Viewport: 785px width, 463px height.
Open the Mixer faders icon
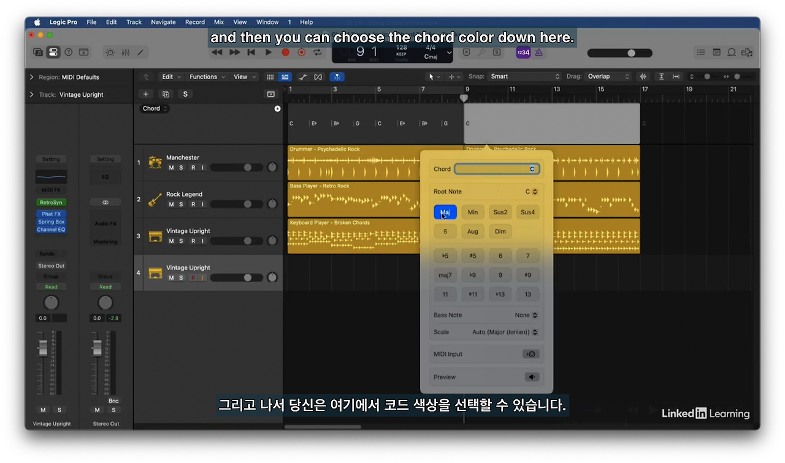click(x=126, y=53)
